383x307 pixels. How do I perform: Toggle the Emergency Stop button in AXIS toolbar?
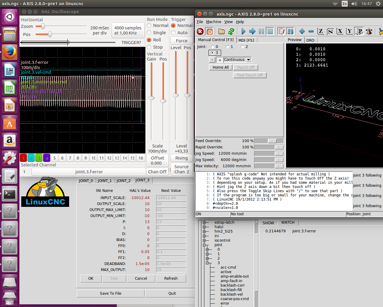coord(200,31)
